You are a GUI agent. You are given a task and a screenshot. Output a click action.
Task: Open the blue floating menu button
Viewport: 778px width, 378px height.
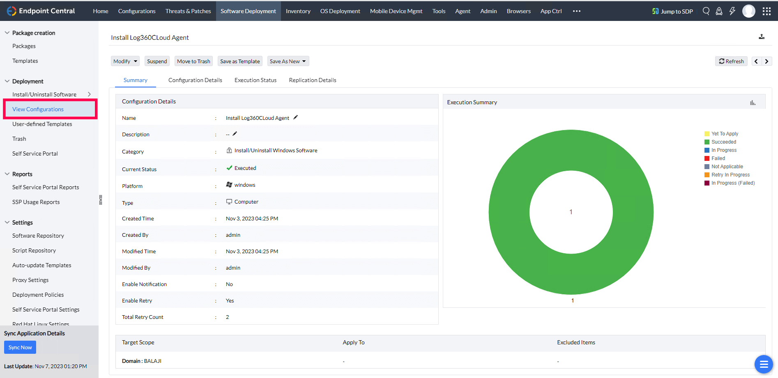coord(764,364)
